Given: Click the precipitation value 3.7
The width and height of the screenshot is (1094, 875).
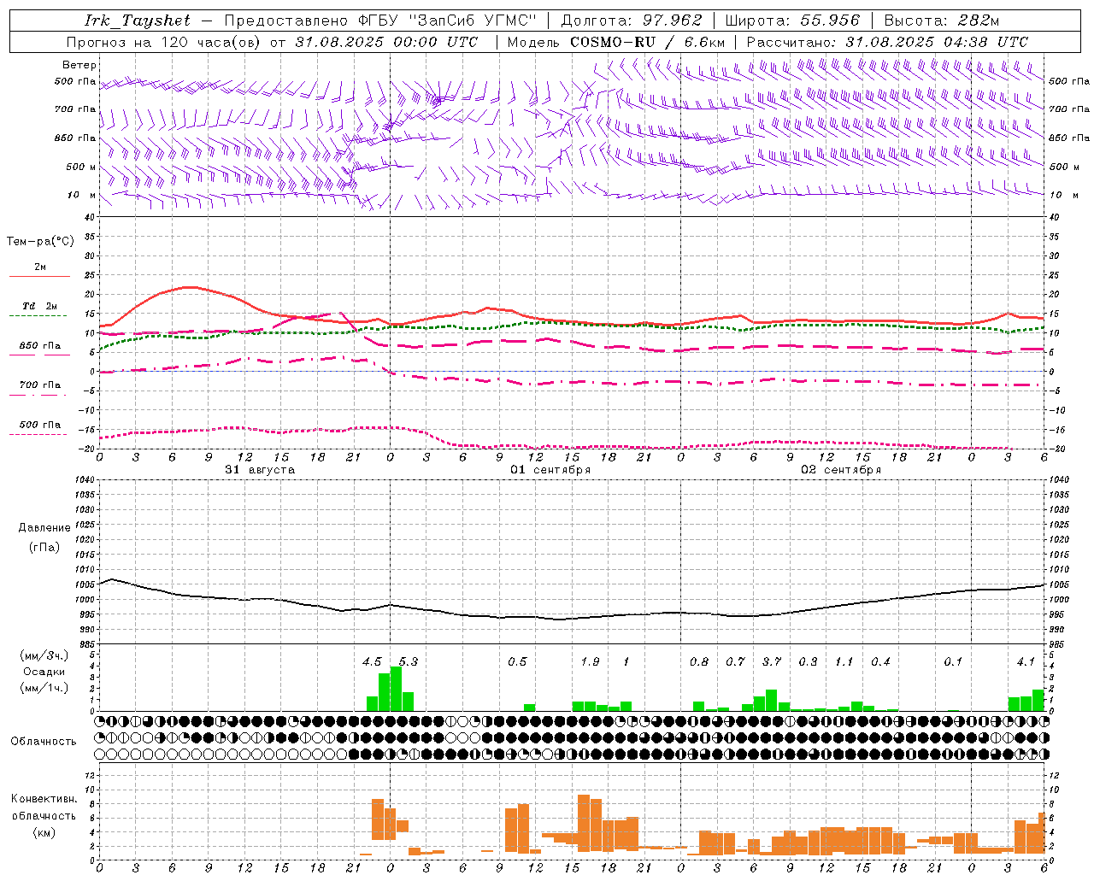Looking at the screenshot, I should point(772,662).
